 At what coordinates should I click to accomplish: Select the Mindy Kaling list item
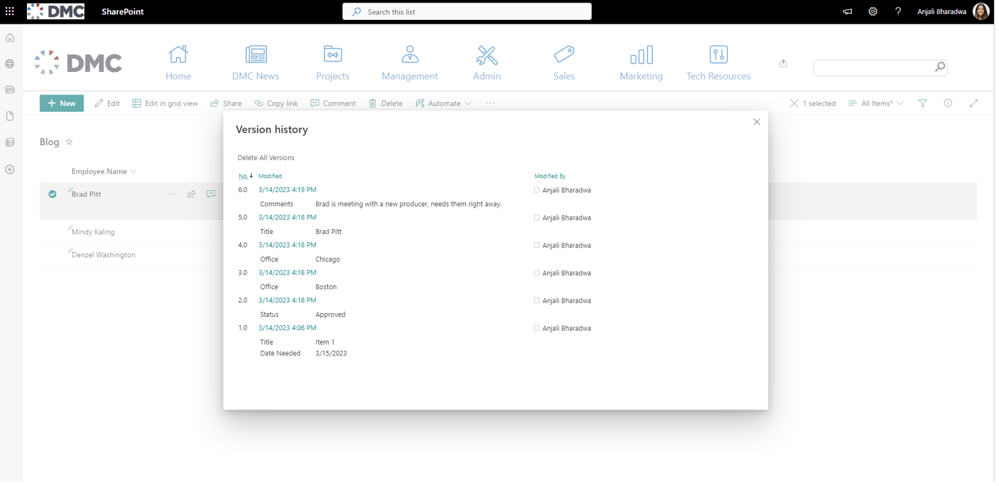coord(94,233)
